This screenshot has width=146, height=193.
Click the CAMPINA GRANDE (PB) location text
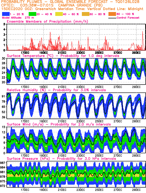[x=80, y=5]
